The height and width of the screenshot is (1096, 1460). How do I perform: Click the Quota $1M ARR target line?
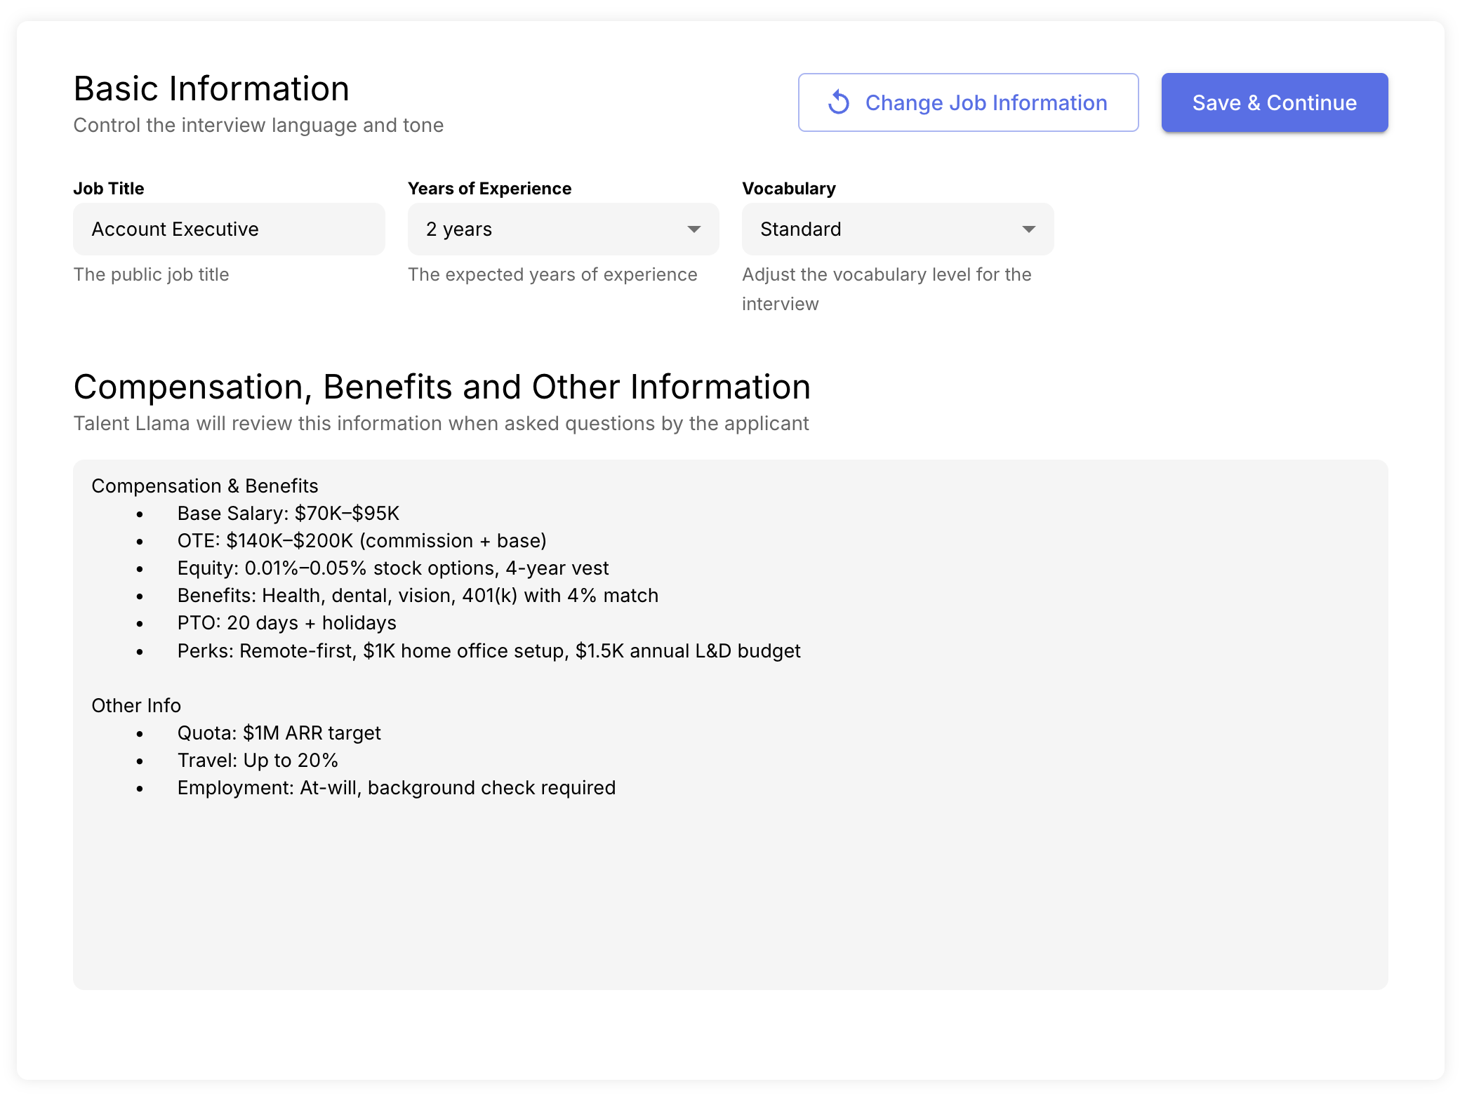(279, 733)
